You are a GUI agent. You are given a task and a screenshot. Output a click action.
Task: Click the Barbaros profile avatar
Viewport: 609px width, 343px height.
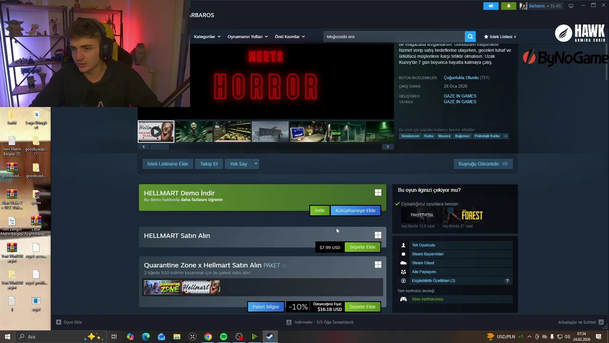point(523,6)
